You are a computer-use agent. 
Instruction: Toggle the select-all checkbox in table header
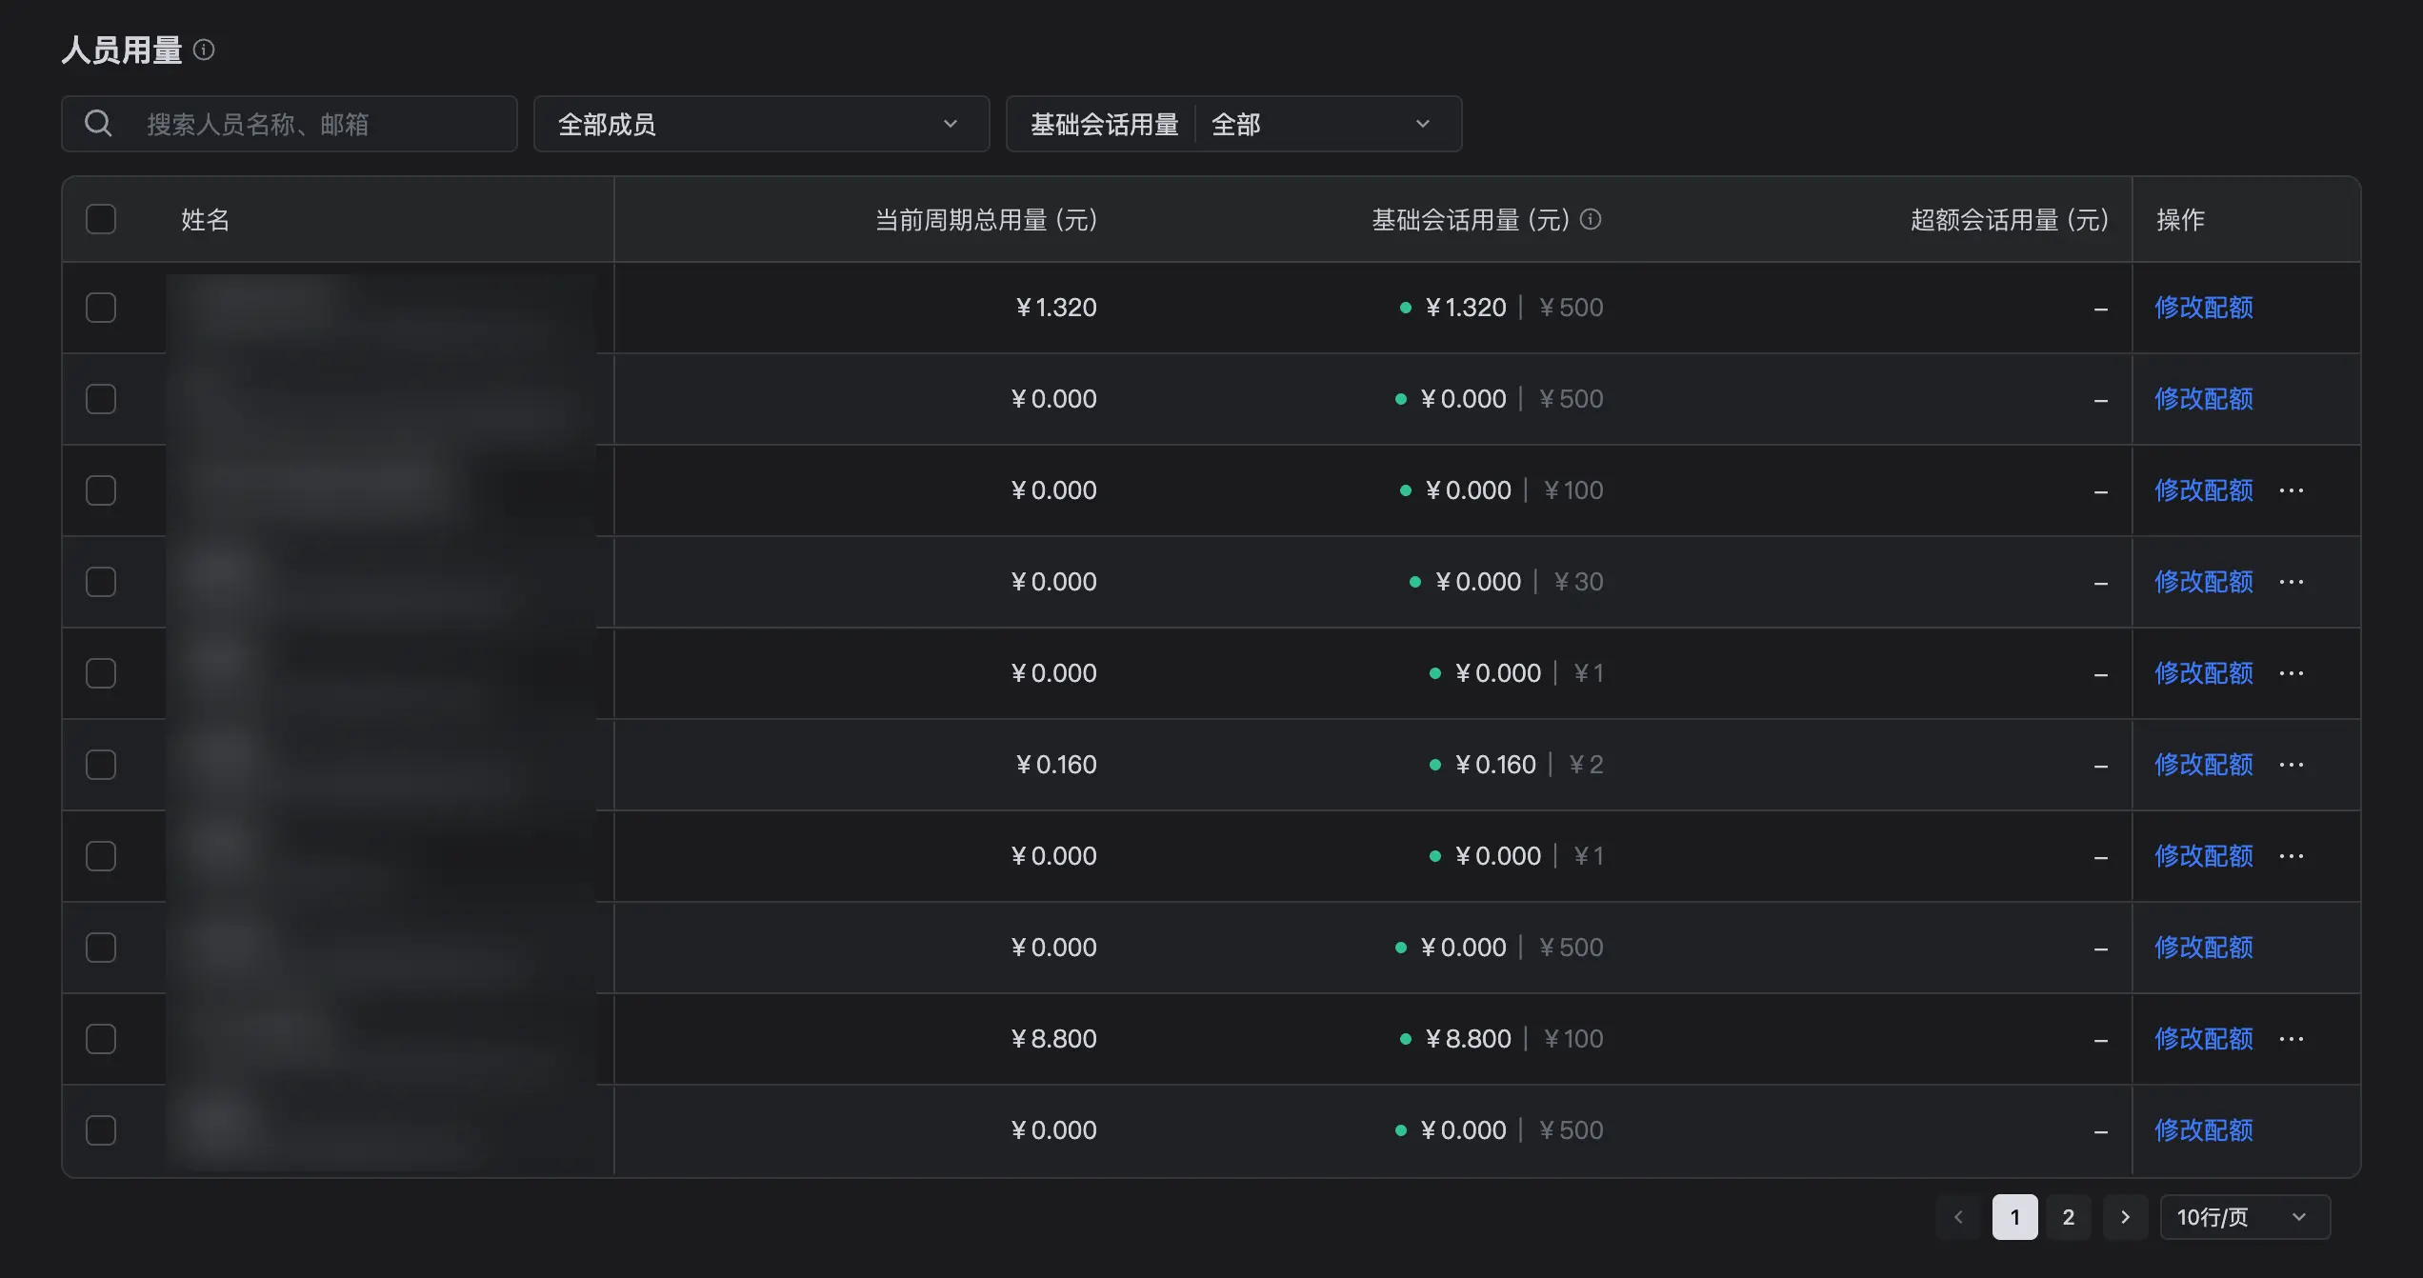tap(101, 219)
